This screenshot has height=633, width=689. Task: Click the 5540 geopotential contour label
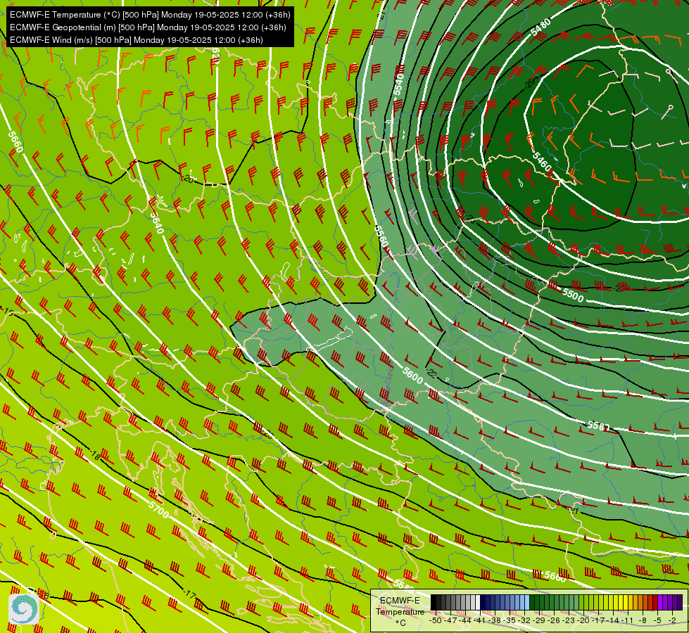click(398, 84)
